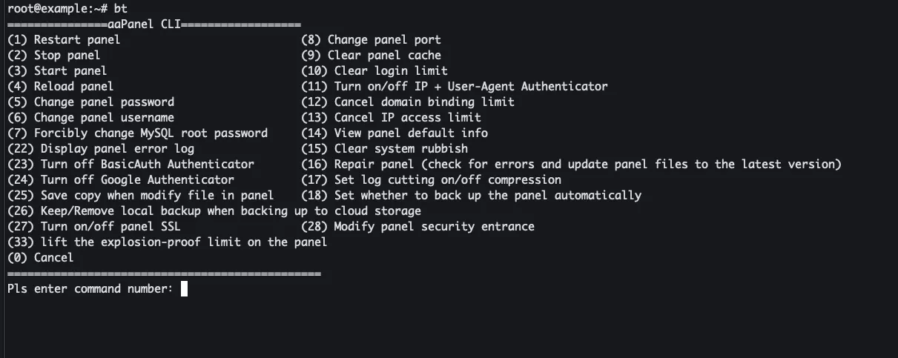
Task: Click "Turn on/off panel SSL" option
Action: point(94,226)
